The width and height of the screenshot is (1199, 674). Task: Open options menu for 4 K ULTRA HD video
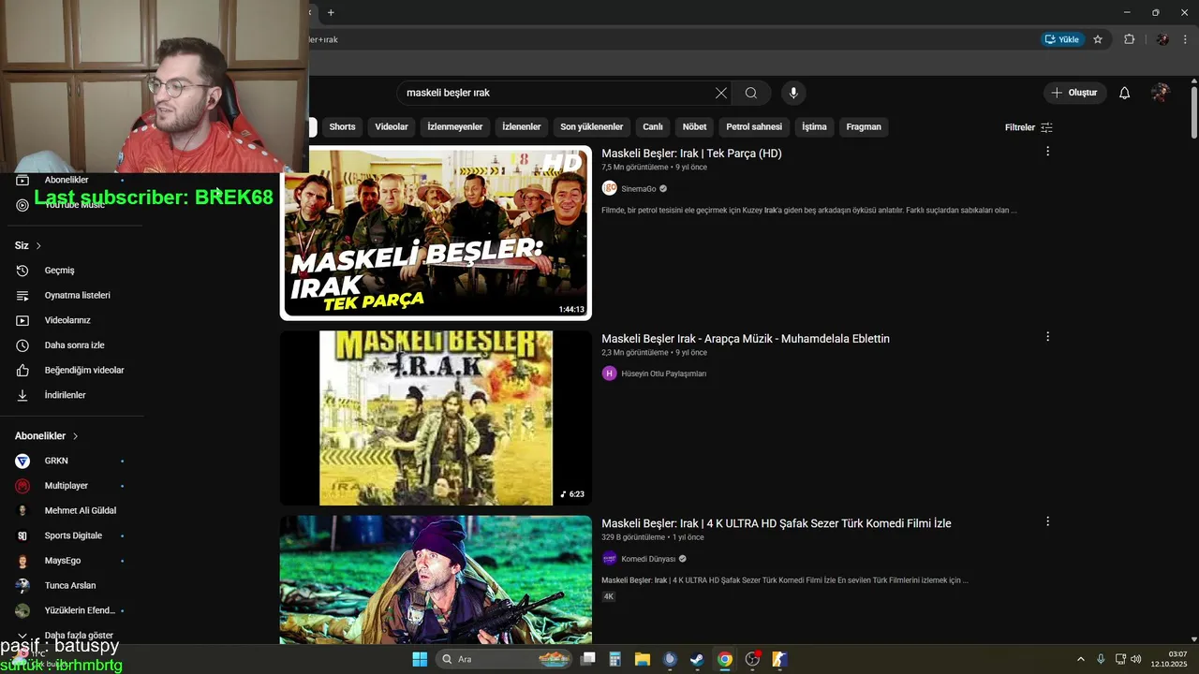pos(1047,521)
